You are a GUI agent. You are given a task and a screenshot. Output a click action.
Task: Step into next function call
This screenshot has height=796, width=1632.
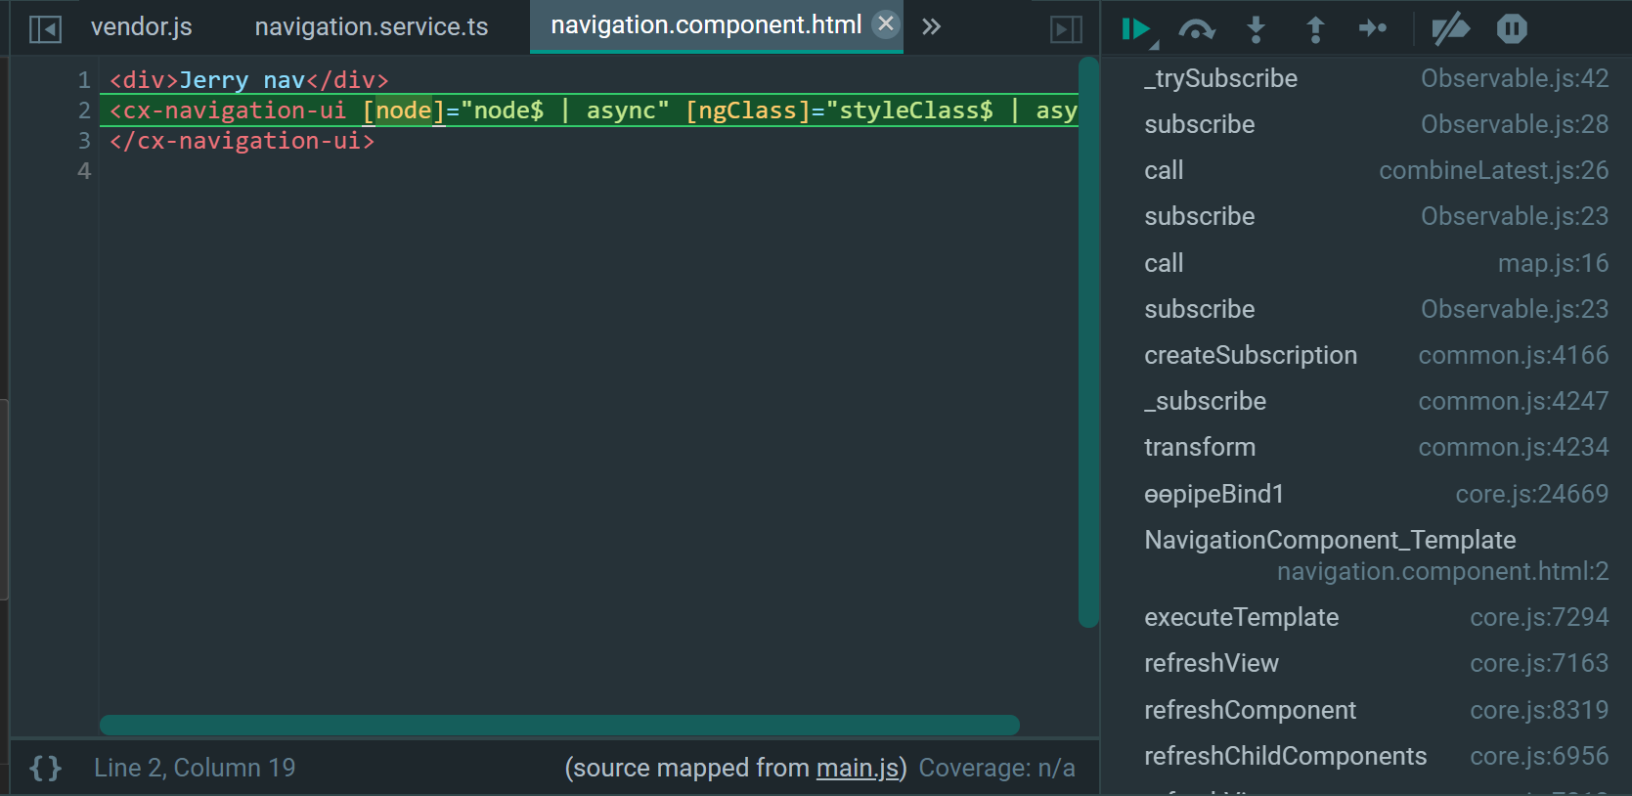pos(1257,29)
